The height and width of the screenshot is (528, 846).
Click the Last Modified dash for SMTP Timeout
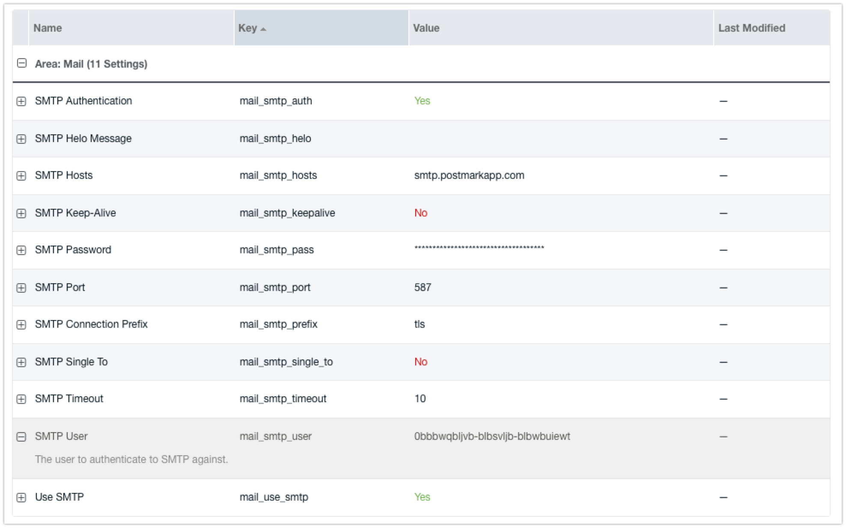pyautogui.click(x=724, y=399)
